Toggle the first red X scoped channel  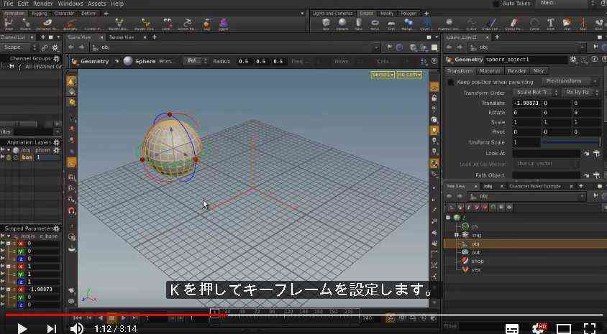(x=21, y=243)
